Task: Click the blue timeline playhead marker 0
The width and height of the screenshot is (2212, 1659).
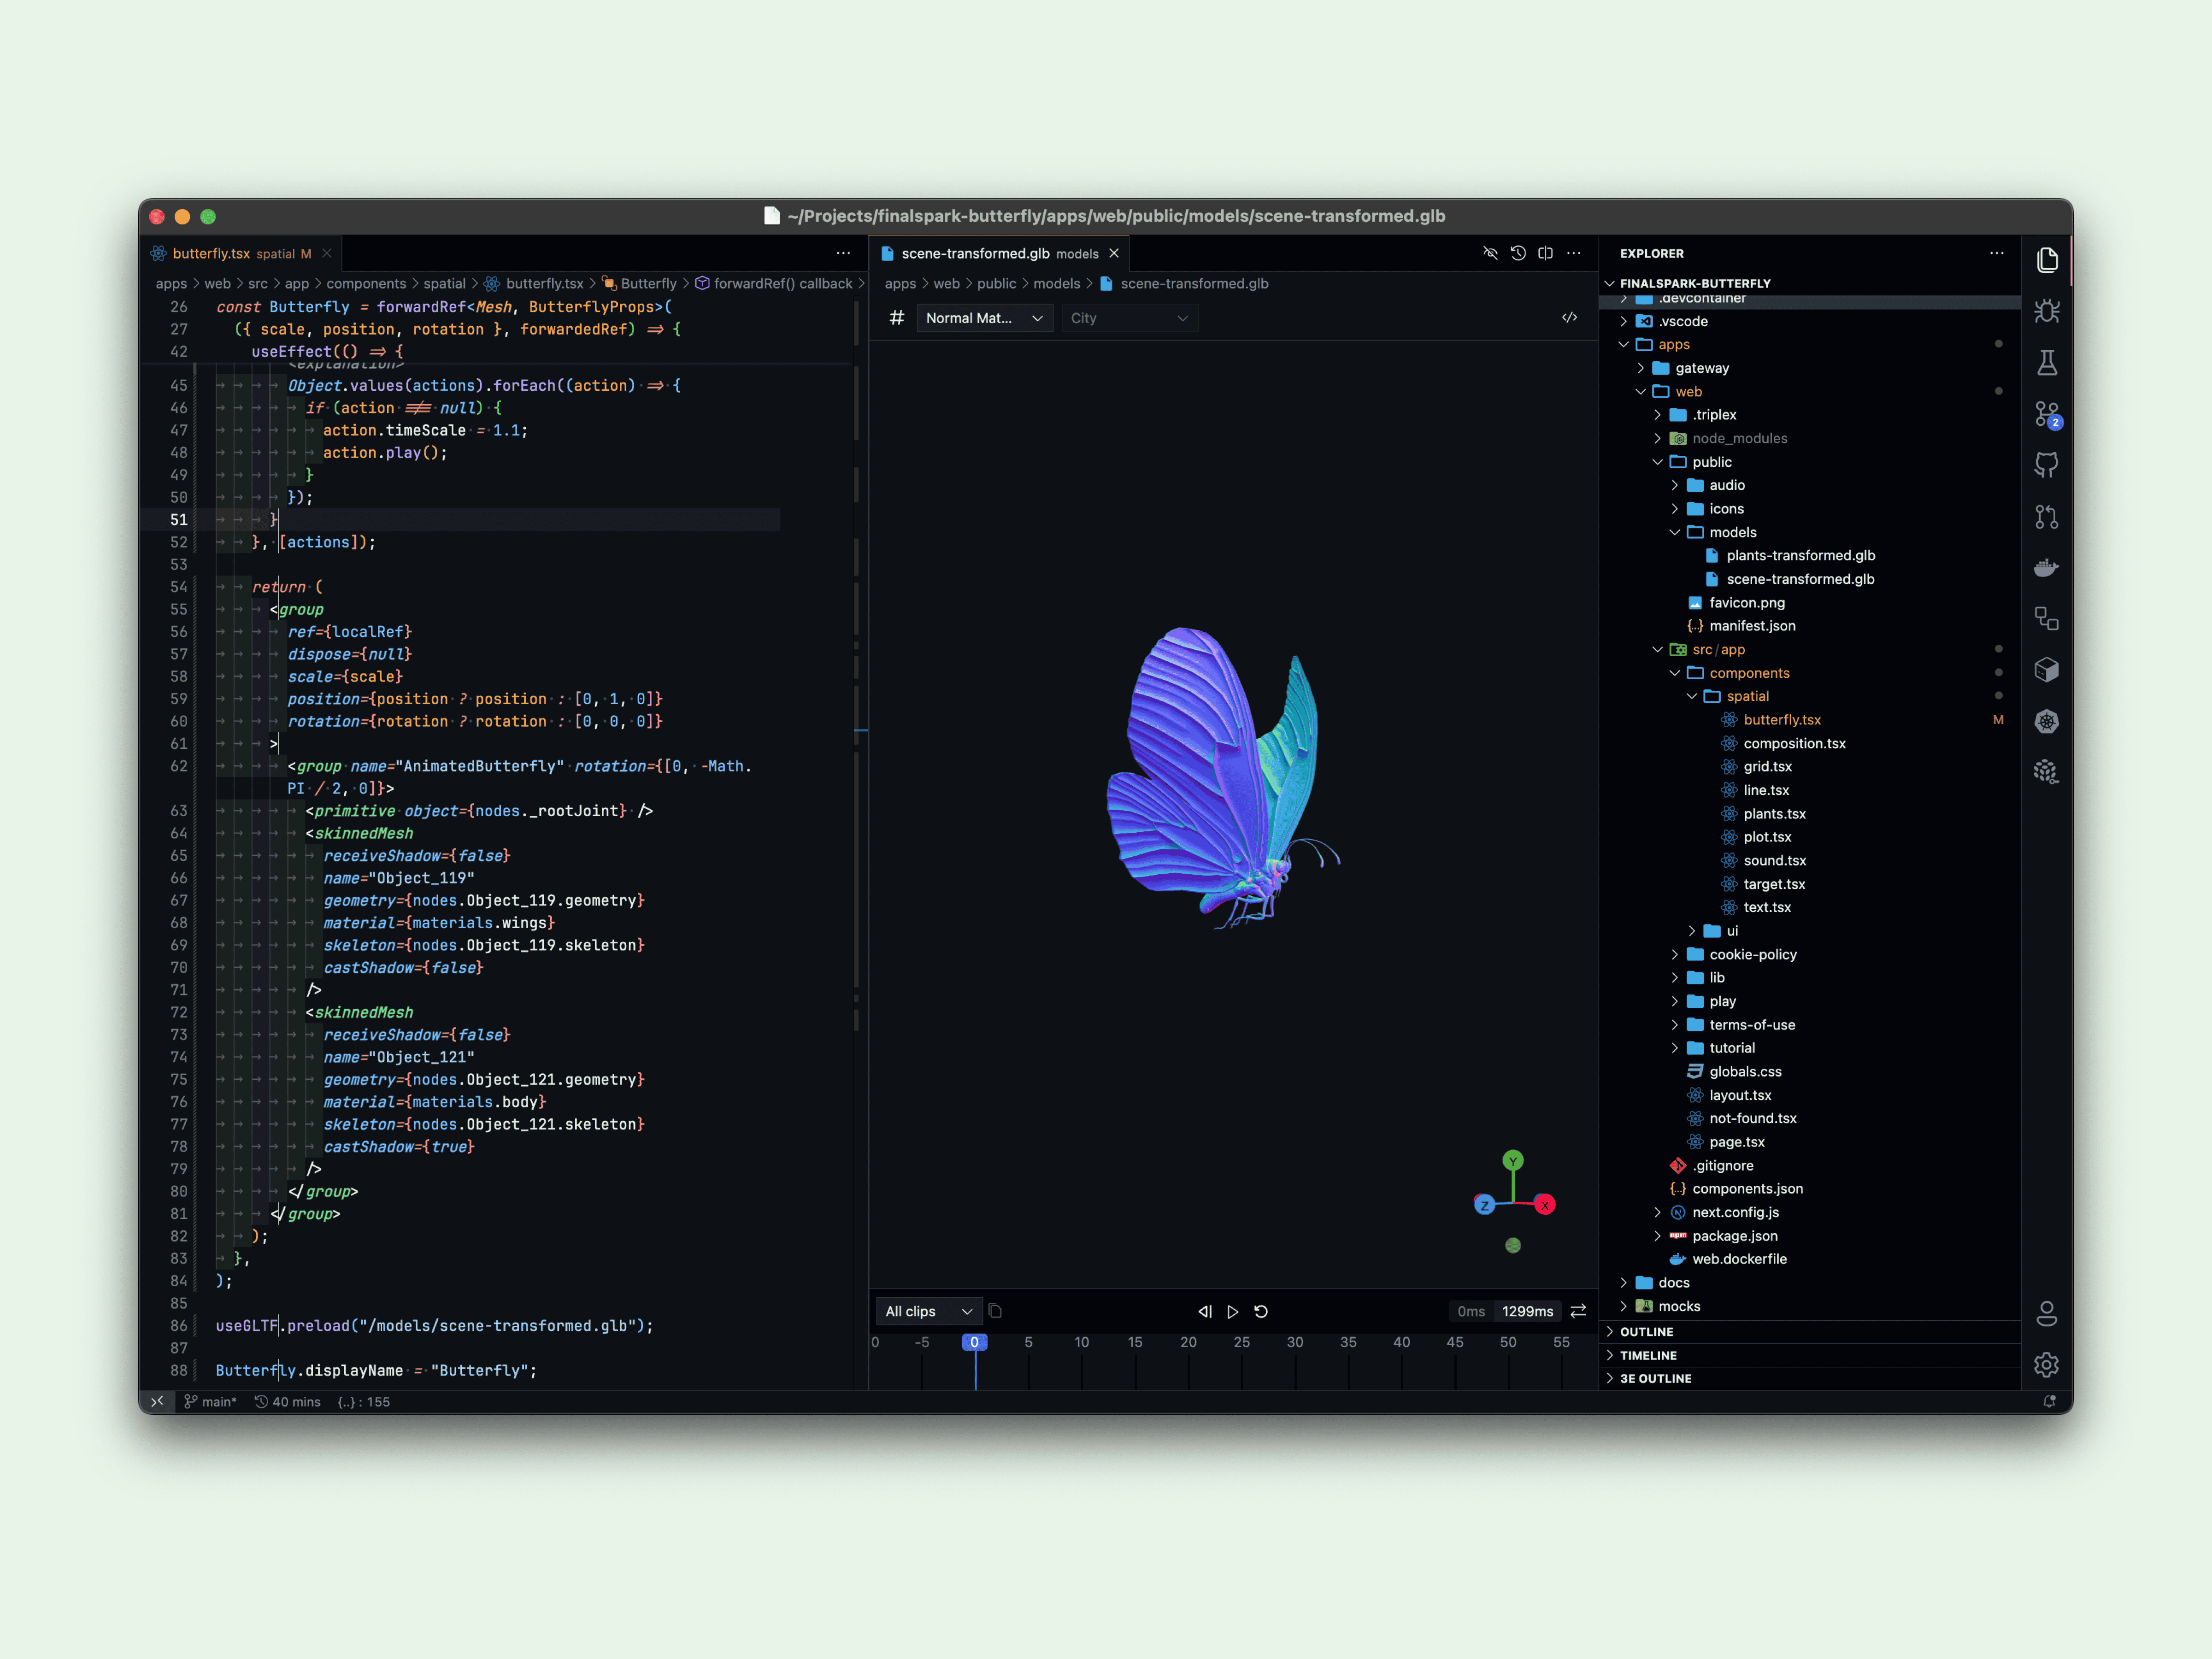Action: pos(974,1342)
